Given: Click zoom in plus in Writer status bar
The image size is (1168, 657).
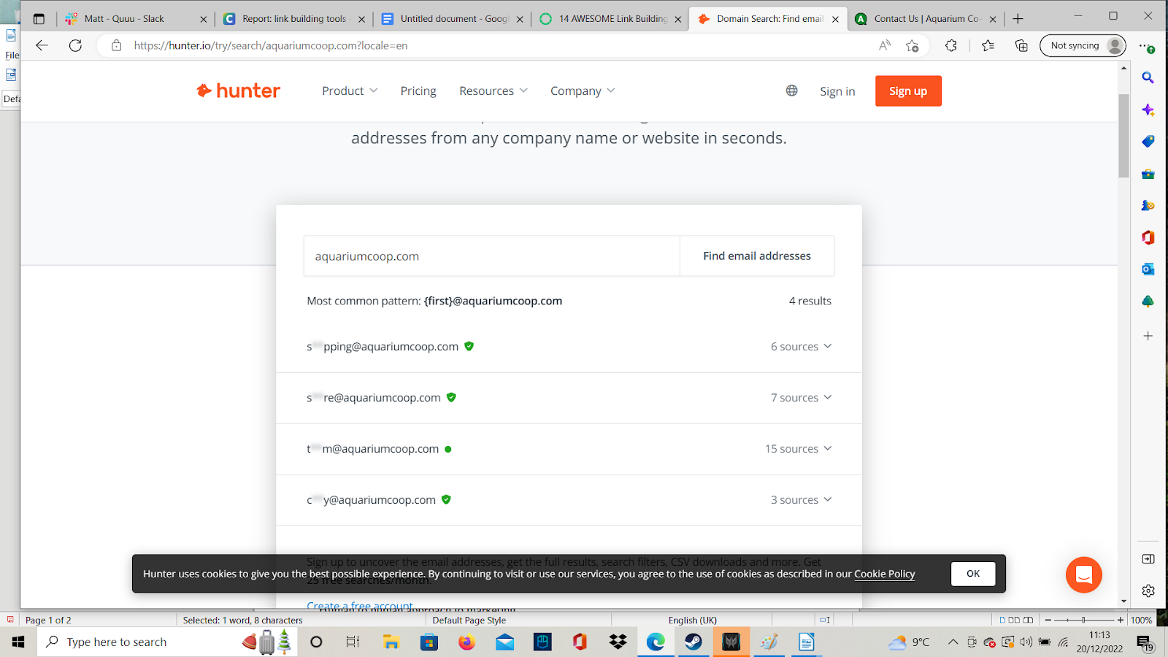Looking at the screenshot, I should pyautogui.click(x=1121, y=620).
